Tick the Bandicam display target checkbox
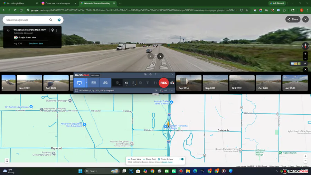 76,91
